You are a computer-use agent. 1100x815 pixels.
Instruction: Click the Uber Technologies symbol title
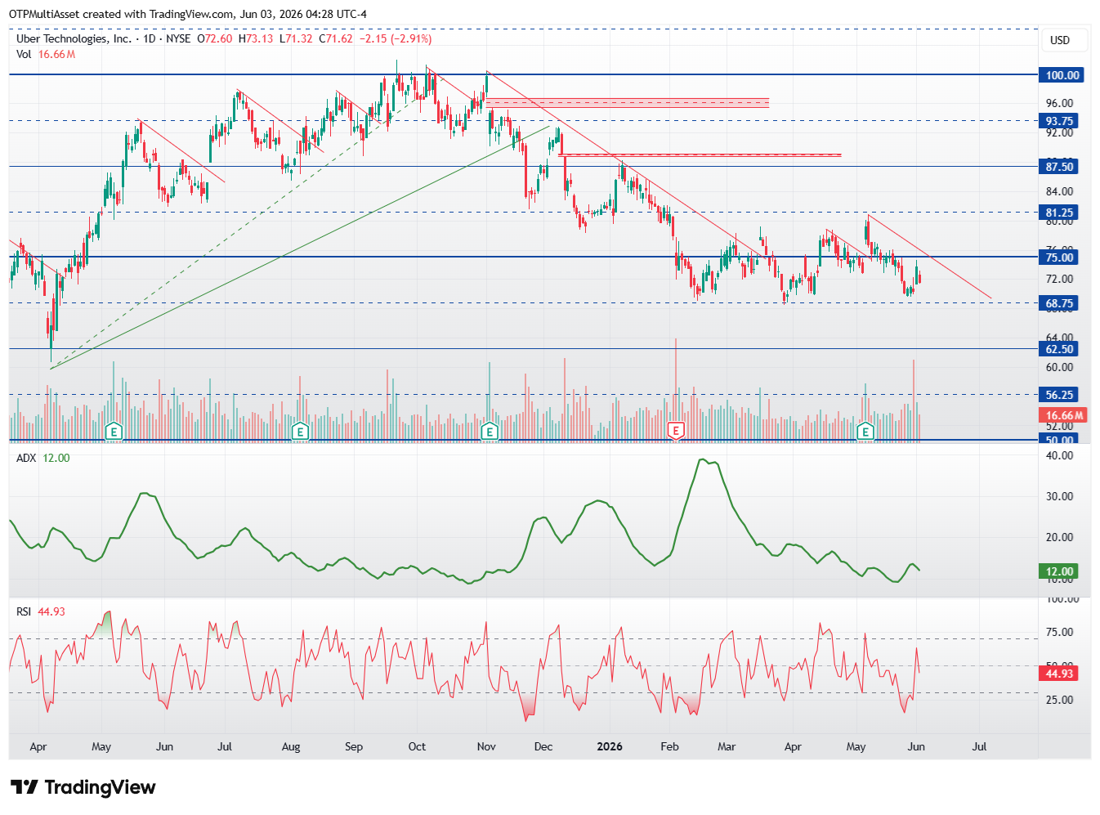(x=74, y=38)
